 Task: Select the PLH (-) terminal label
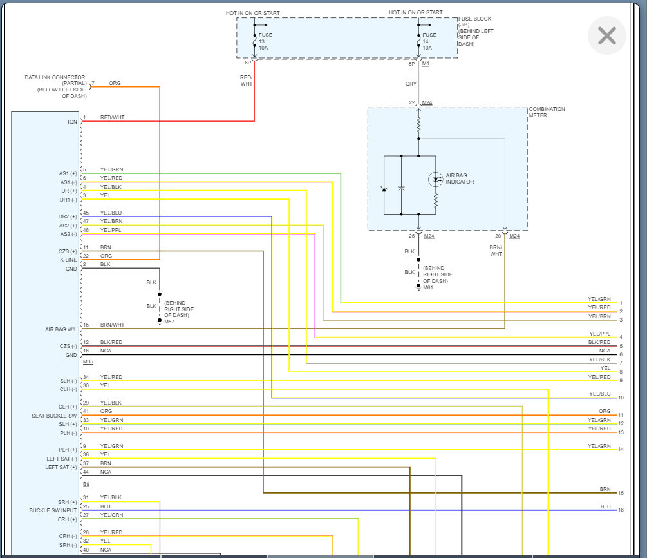click(68, 433)
